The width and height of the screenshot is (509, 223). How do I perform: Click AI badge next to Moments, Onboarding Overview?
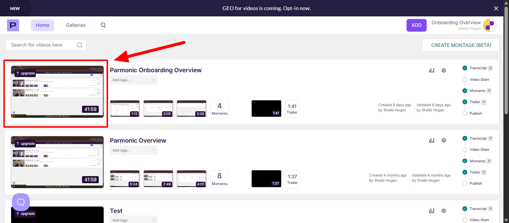[489, 91]
